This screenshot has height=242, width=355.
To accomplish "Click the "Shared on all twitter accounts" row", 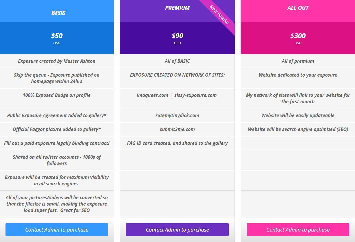I will pyautogui.click(x=57, y=160).
